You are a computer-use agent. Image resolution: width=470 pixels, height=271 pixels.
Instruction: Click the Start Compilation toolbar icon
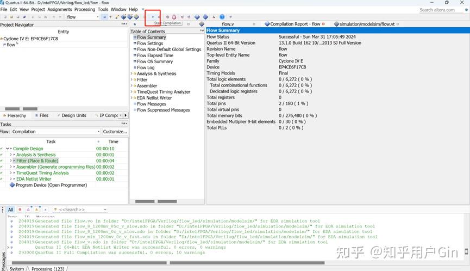coord(153,17)
